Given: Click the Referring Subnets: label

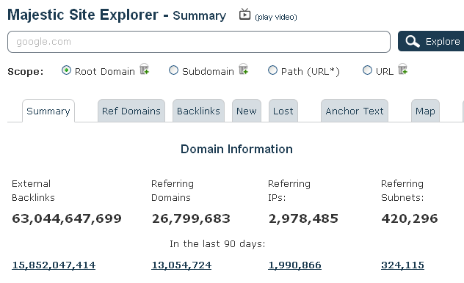Looking at the screenshot, I should (x=402, y=191).
